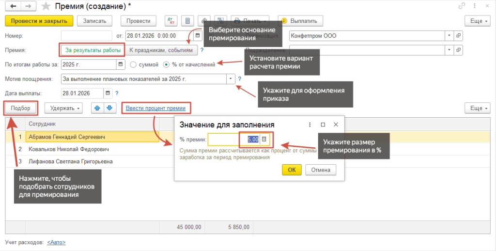Open Подразделение card icon
The width and height of the screenshot is (496, 251).
point(459,50)
